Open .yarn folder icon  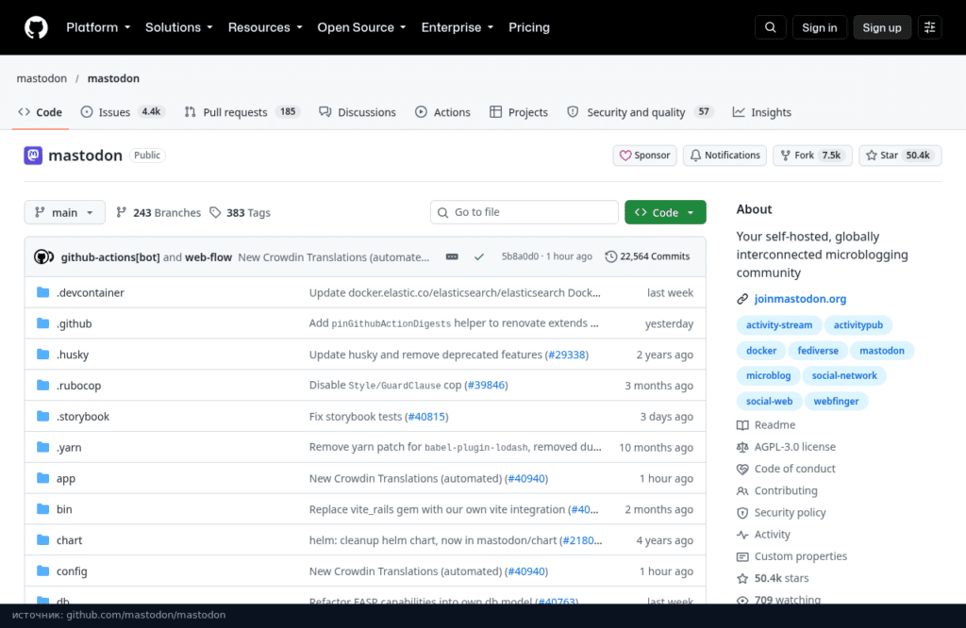[x=42, y=447]
